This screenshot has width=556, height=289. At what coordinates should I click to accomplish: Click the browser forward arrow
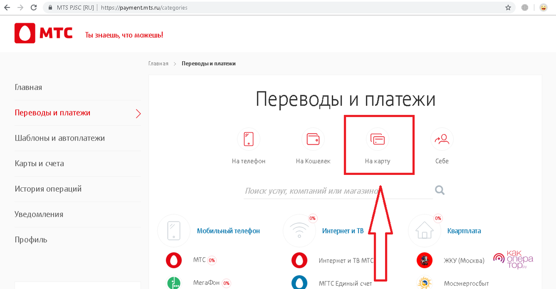[21, 8]
